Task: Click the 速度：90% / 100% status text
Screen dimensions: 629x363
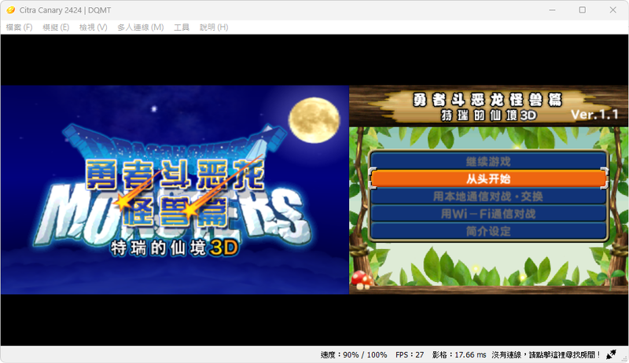Action: (x=353, y=354)
